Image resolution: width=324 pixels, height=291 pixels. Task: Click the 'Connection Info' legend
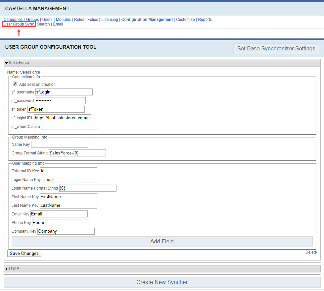click(x=26, y=77)
